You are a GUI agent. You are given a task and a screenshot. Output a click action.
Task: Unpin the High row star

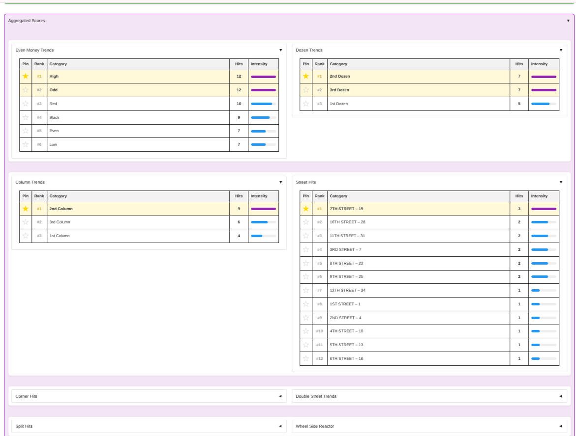click(26, 77)
